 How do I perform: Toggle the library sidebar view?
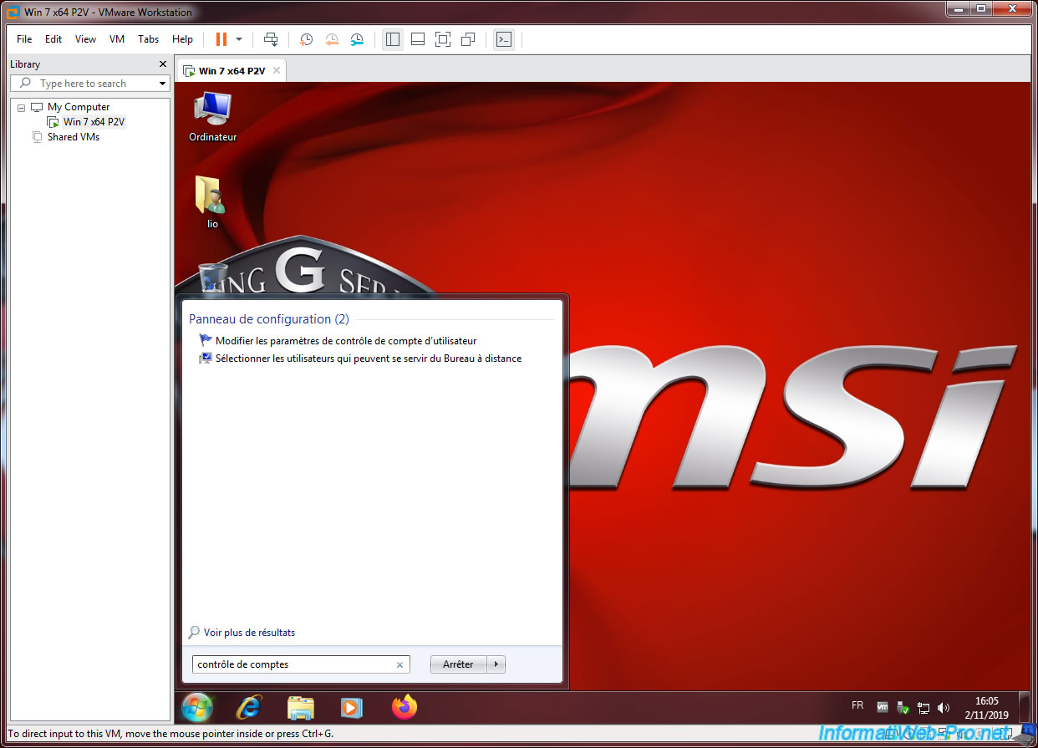tap(393, 39)
